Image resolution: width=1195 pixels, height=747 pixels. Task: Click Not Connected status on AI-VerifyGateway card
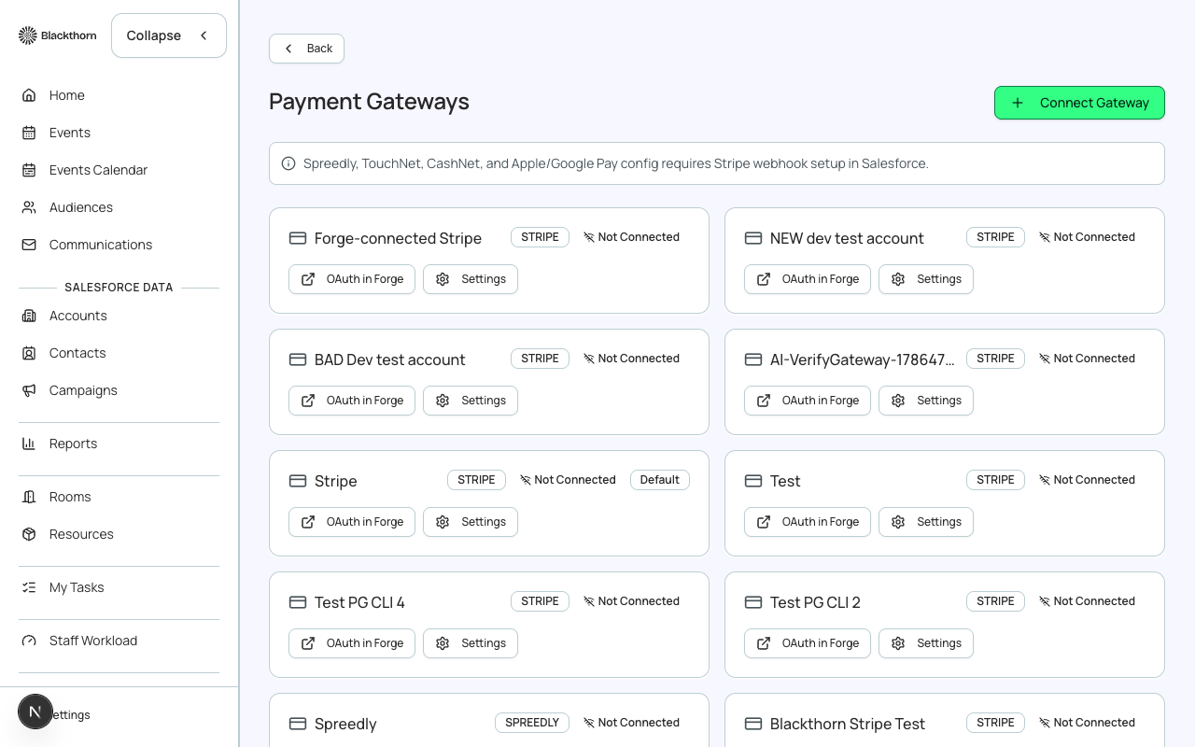pos(1087,359)
